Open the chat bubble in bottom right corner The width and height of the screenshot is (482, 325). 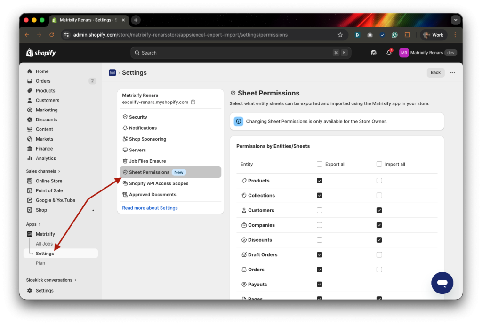coord(442,283)
